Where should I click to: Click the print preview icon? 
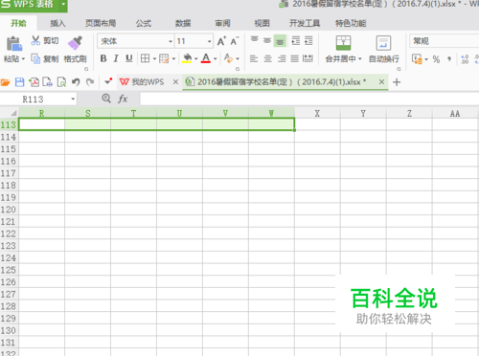(61, 82)
